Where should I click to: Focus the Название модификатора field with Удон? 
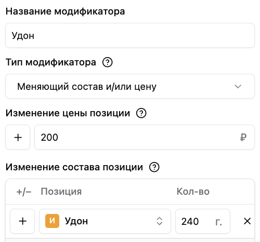pos(130,35)
